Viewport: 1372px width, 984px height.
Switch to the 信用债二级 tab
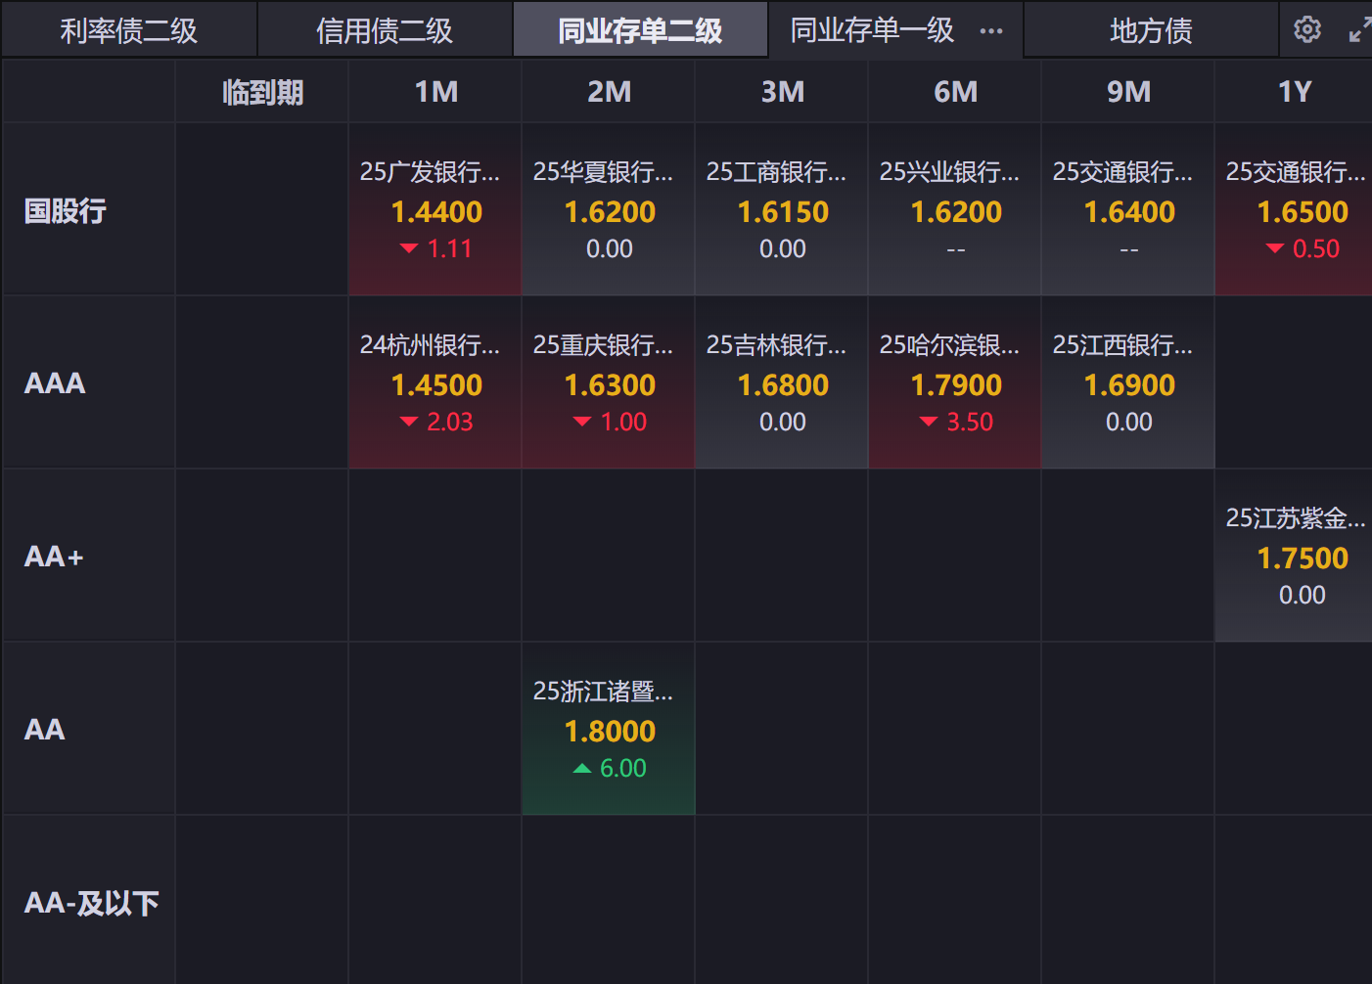tap(385, 31)
